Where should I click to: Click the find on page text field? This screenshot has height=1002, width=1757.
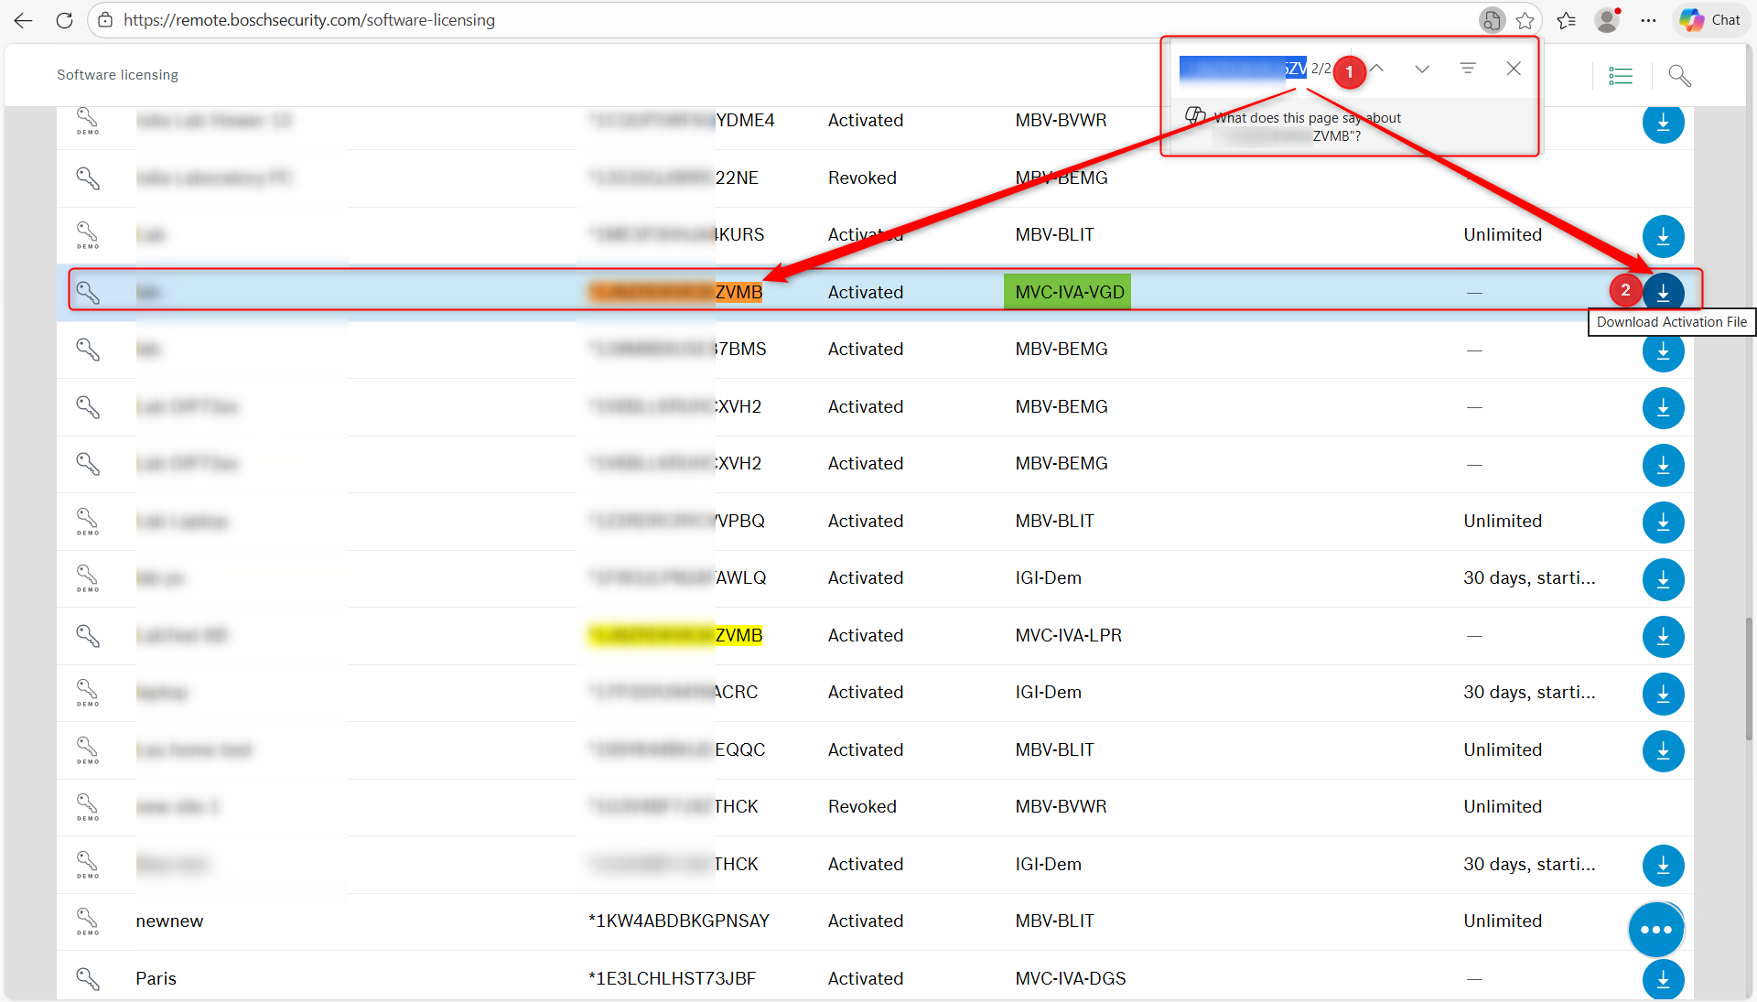pyautogui.click(x=1242, y=69)
